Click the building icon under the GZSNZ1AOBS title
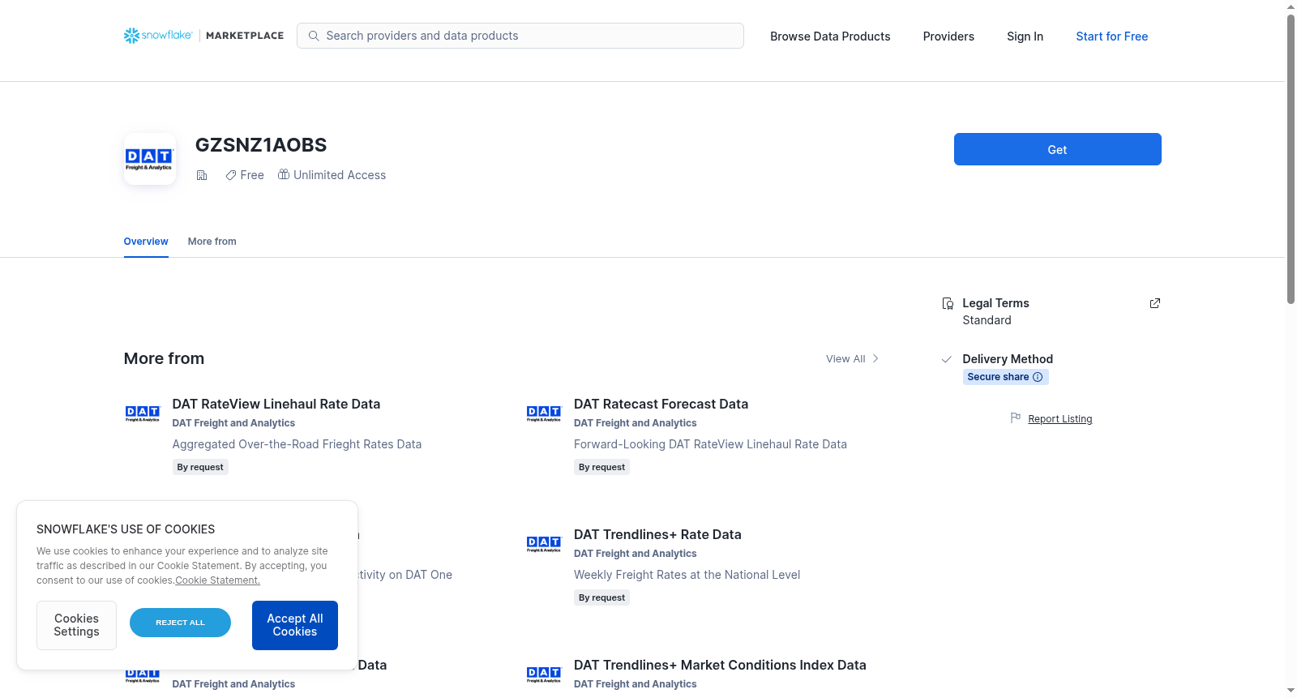This screenshot has height=698, width=1297. click(202, 175)
